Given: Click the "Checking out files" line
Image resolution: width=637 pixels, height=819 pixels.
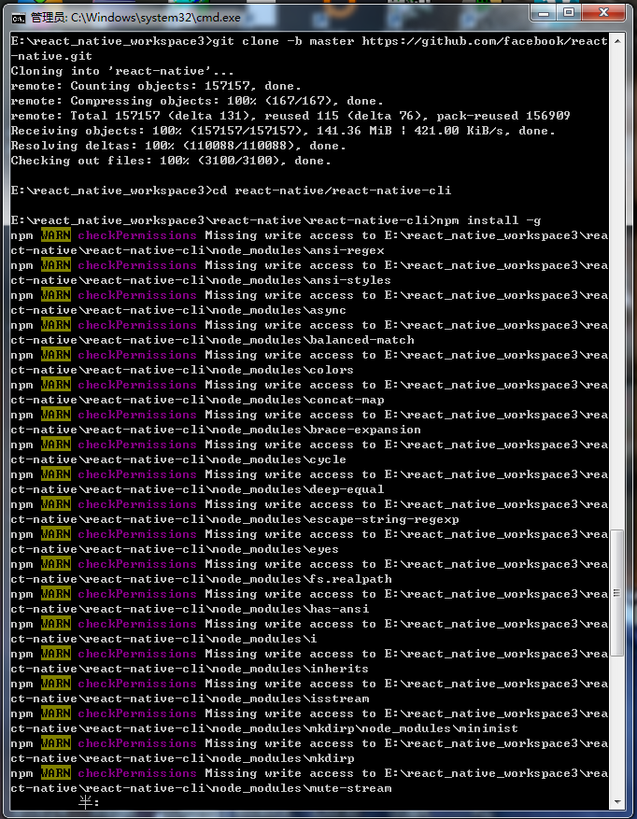Looking at the screenshot, I should [x=171, y=161].
